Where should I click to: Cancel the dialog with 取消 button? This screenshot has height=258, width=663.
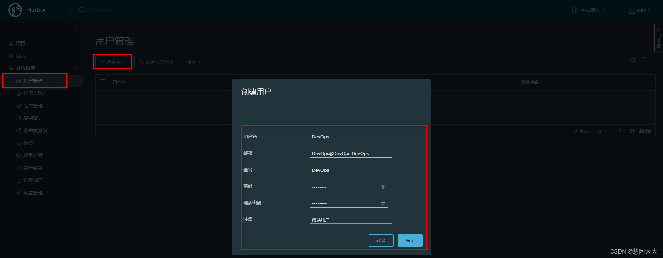click(381, 240)
